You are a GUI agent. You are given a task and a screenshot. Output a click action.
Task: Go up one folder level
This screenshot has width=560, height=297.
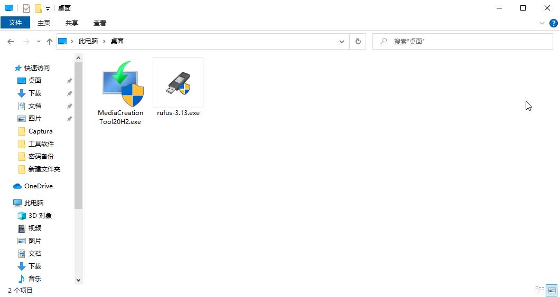(50, 42)
